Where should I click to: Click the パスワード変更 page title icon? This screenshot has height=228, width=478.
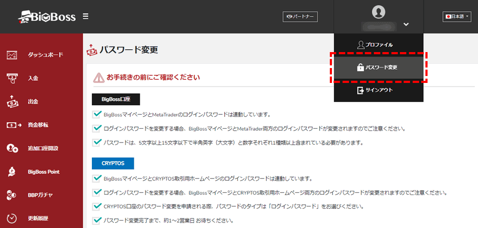(92, 49)
